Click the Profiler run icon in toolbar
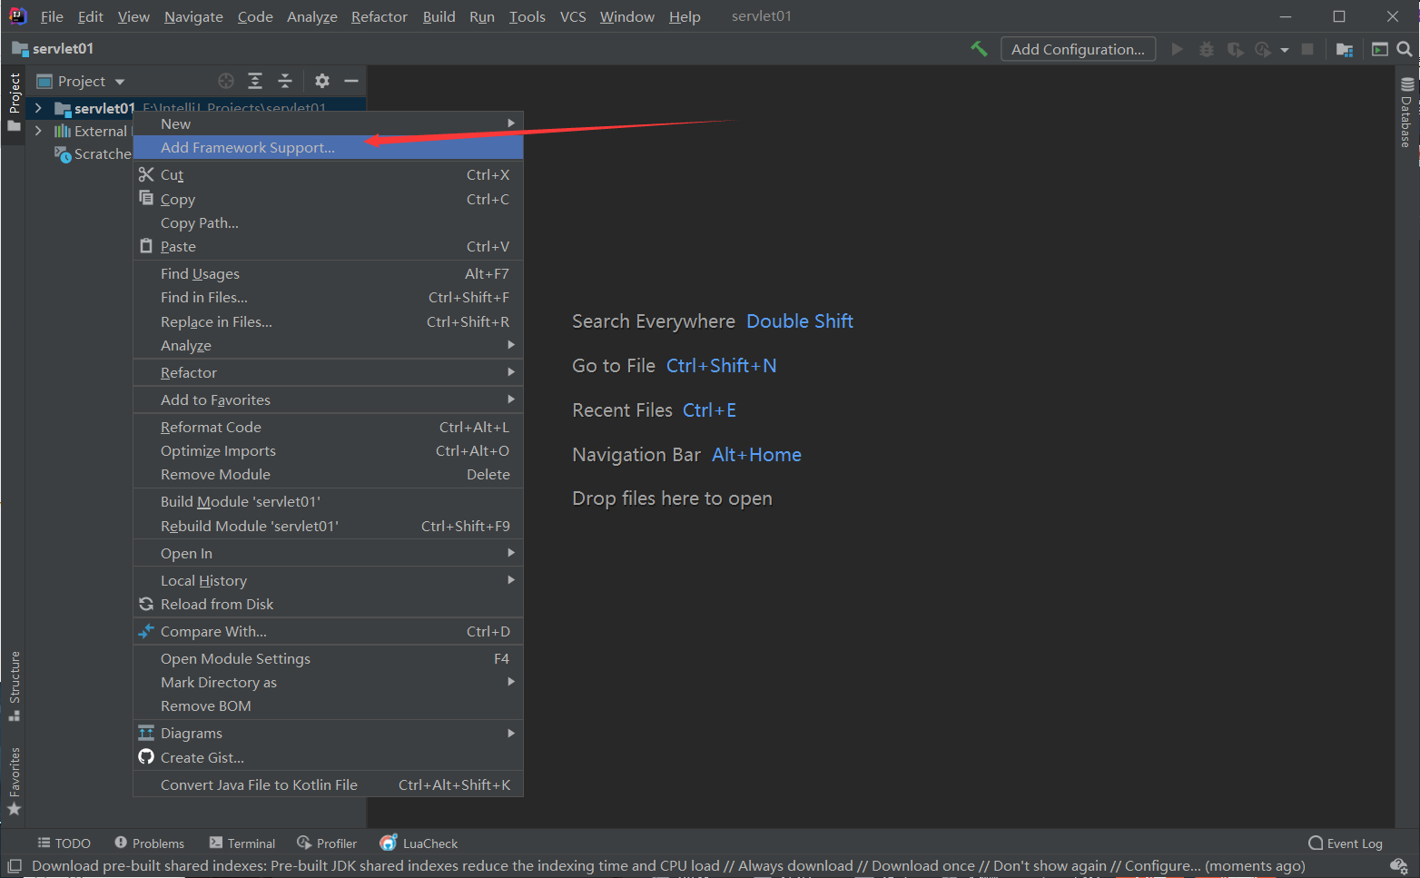The width and height of the screenshot is (1420, 878). pyautogui.click(x=1263, y=49)
